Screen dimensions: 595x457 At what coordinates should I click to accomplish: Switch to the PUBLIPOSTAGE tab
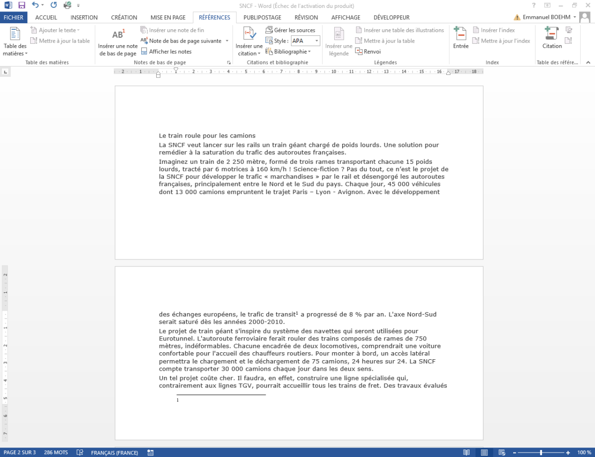point(262,17)
